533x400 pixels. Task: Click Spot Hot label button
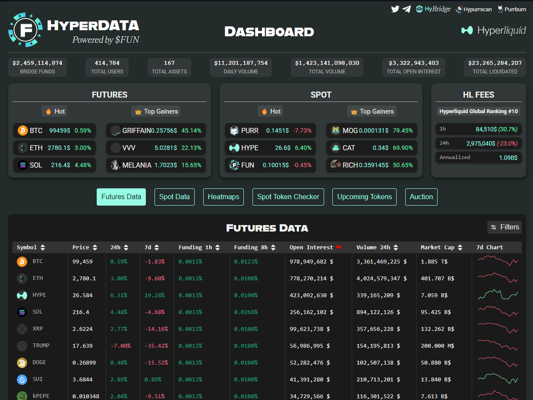pyautogui.click(x=270, y=111)
